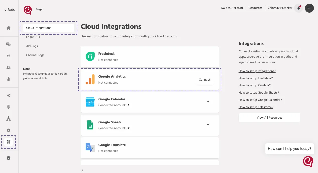Open the help question-mark sidebar icon
Viewport: 318px width, 173px height.
pos(9,158)
